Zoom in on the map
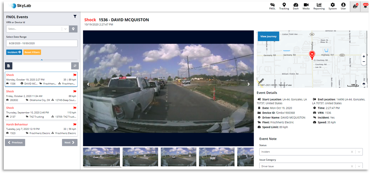Image resolution: width=370 pixels, height=173 pixels. pos(364,56)
